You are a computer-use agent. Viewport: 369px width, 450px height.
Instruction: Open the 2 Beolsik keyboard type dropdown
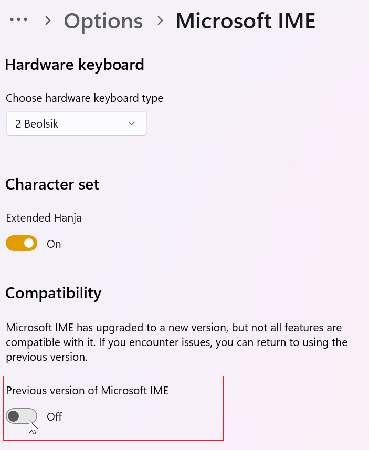(x=76, y=124)
